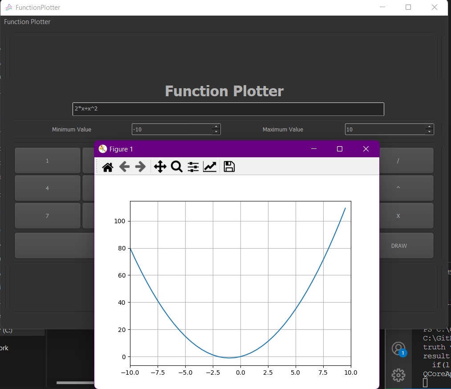The width and height of the screenshot is (451, 389).
Task: Minimize the FunctionPlotter window
Action: [382, 7]
